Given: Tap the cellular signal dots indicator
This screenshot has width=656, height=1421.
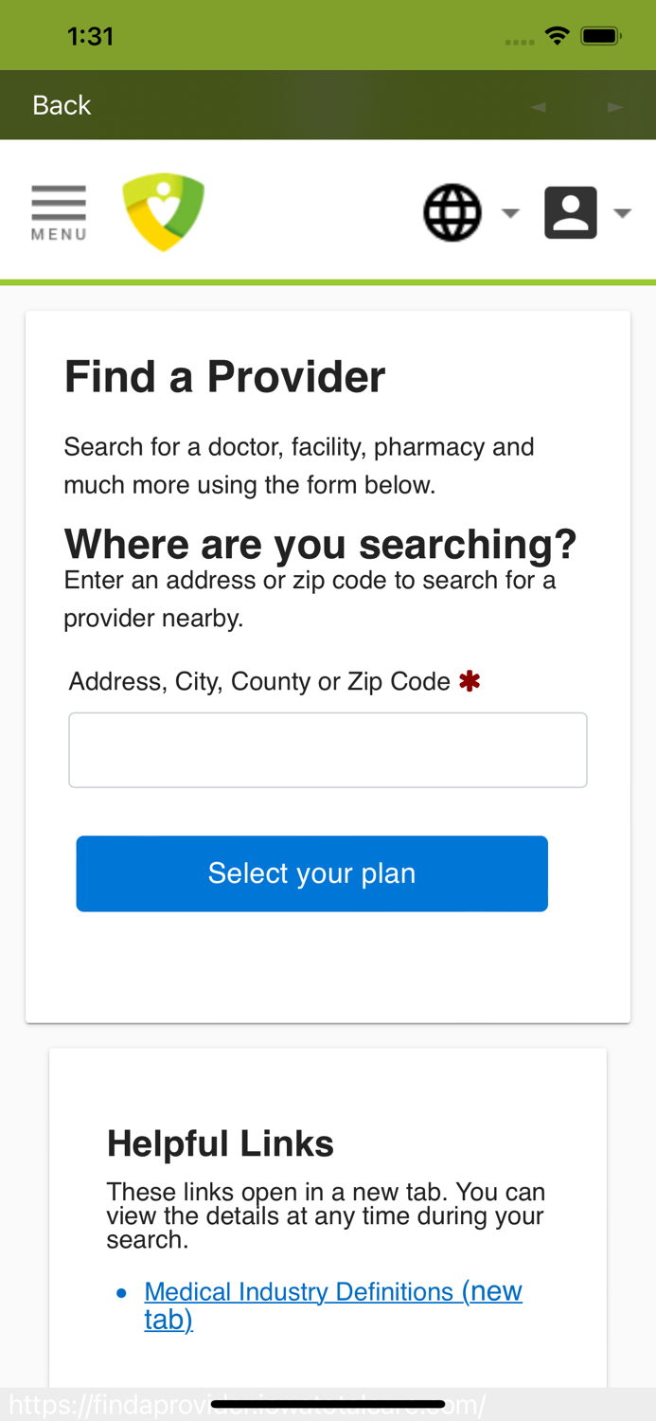Looking at the screenshot, I should coord(520,40).
